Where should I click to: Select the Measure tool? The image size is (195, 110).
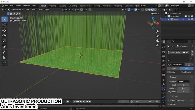tap(4, 57)
